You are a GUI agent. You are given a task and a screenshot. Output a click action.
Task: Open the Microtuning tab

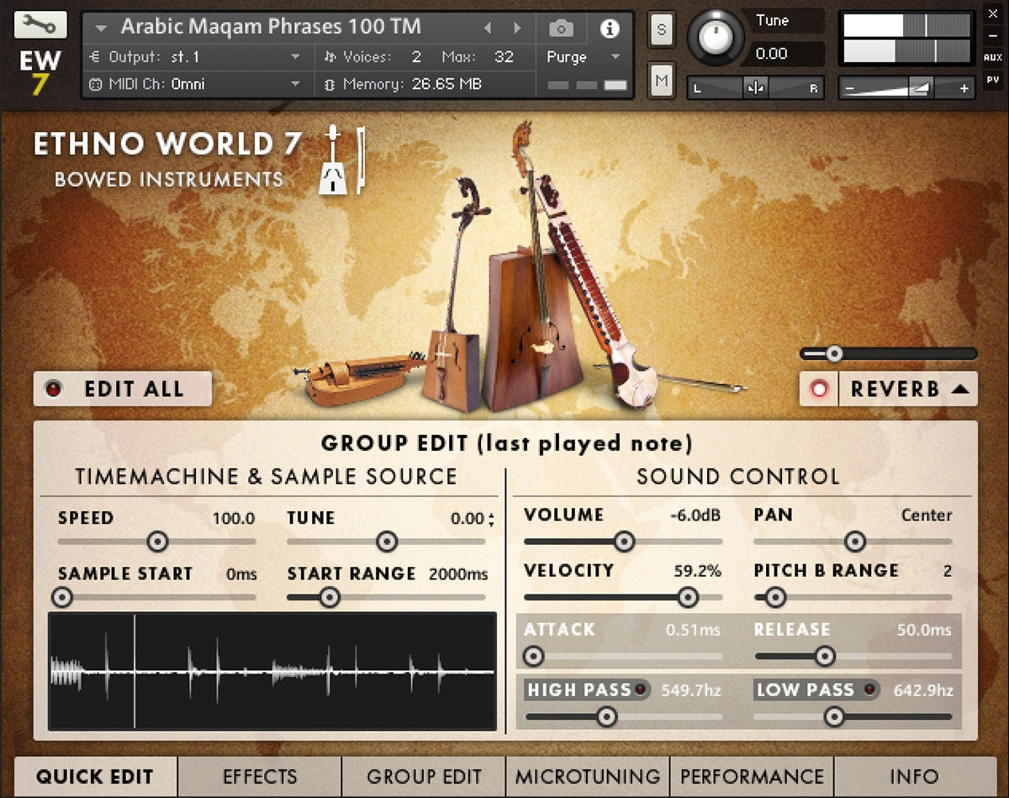(588, 776)
